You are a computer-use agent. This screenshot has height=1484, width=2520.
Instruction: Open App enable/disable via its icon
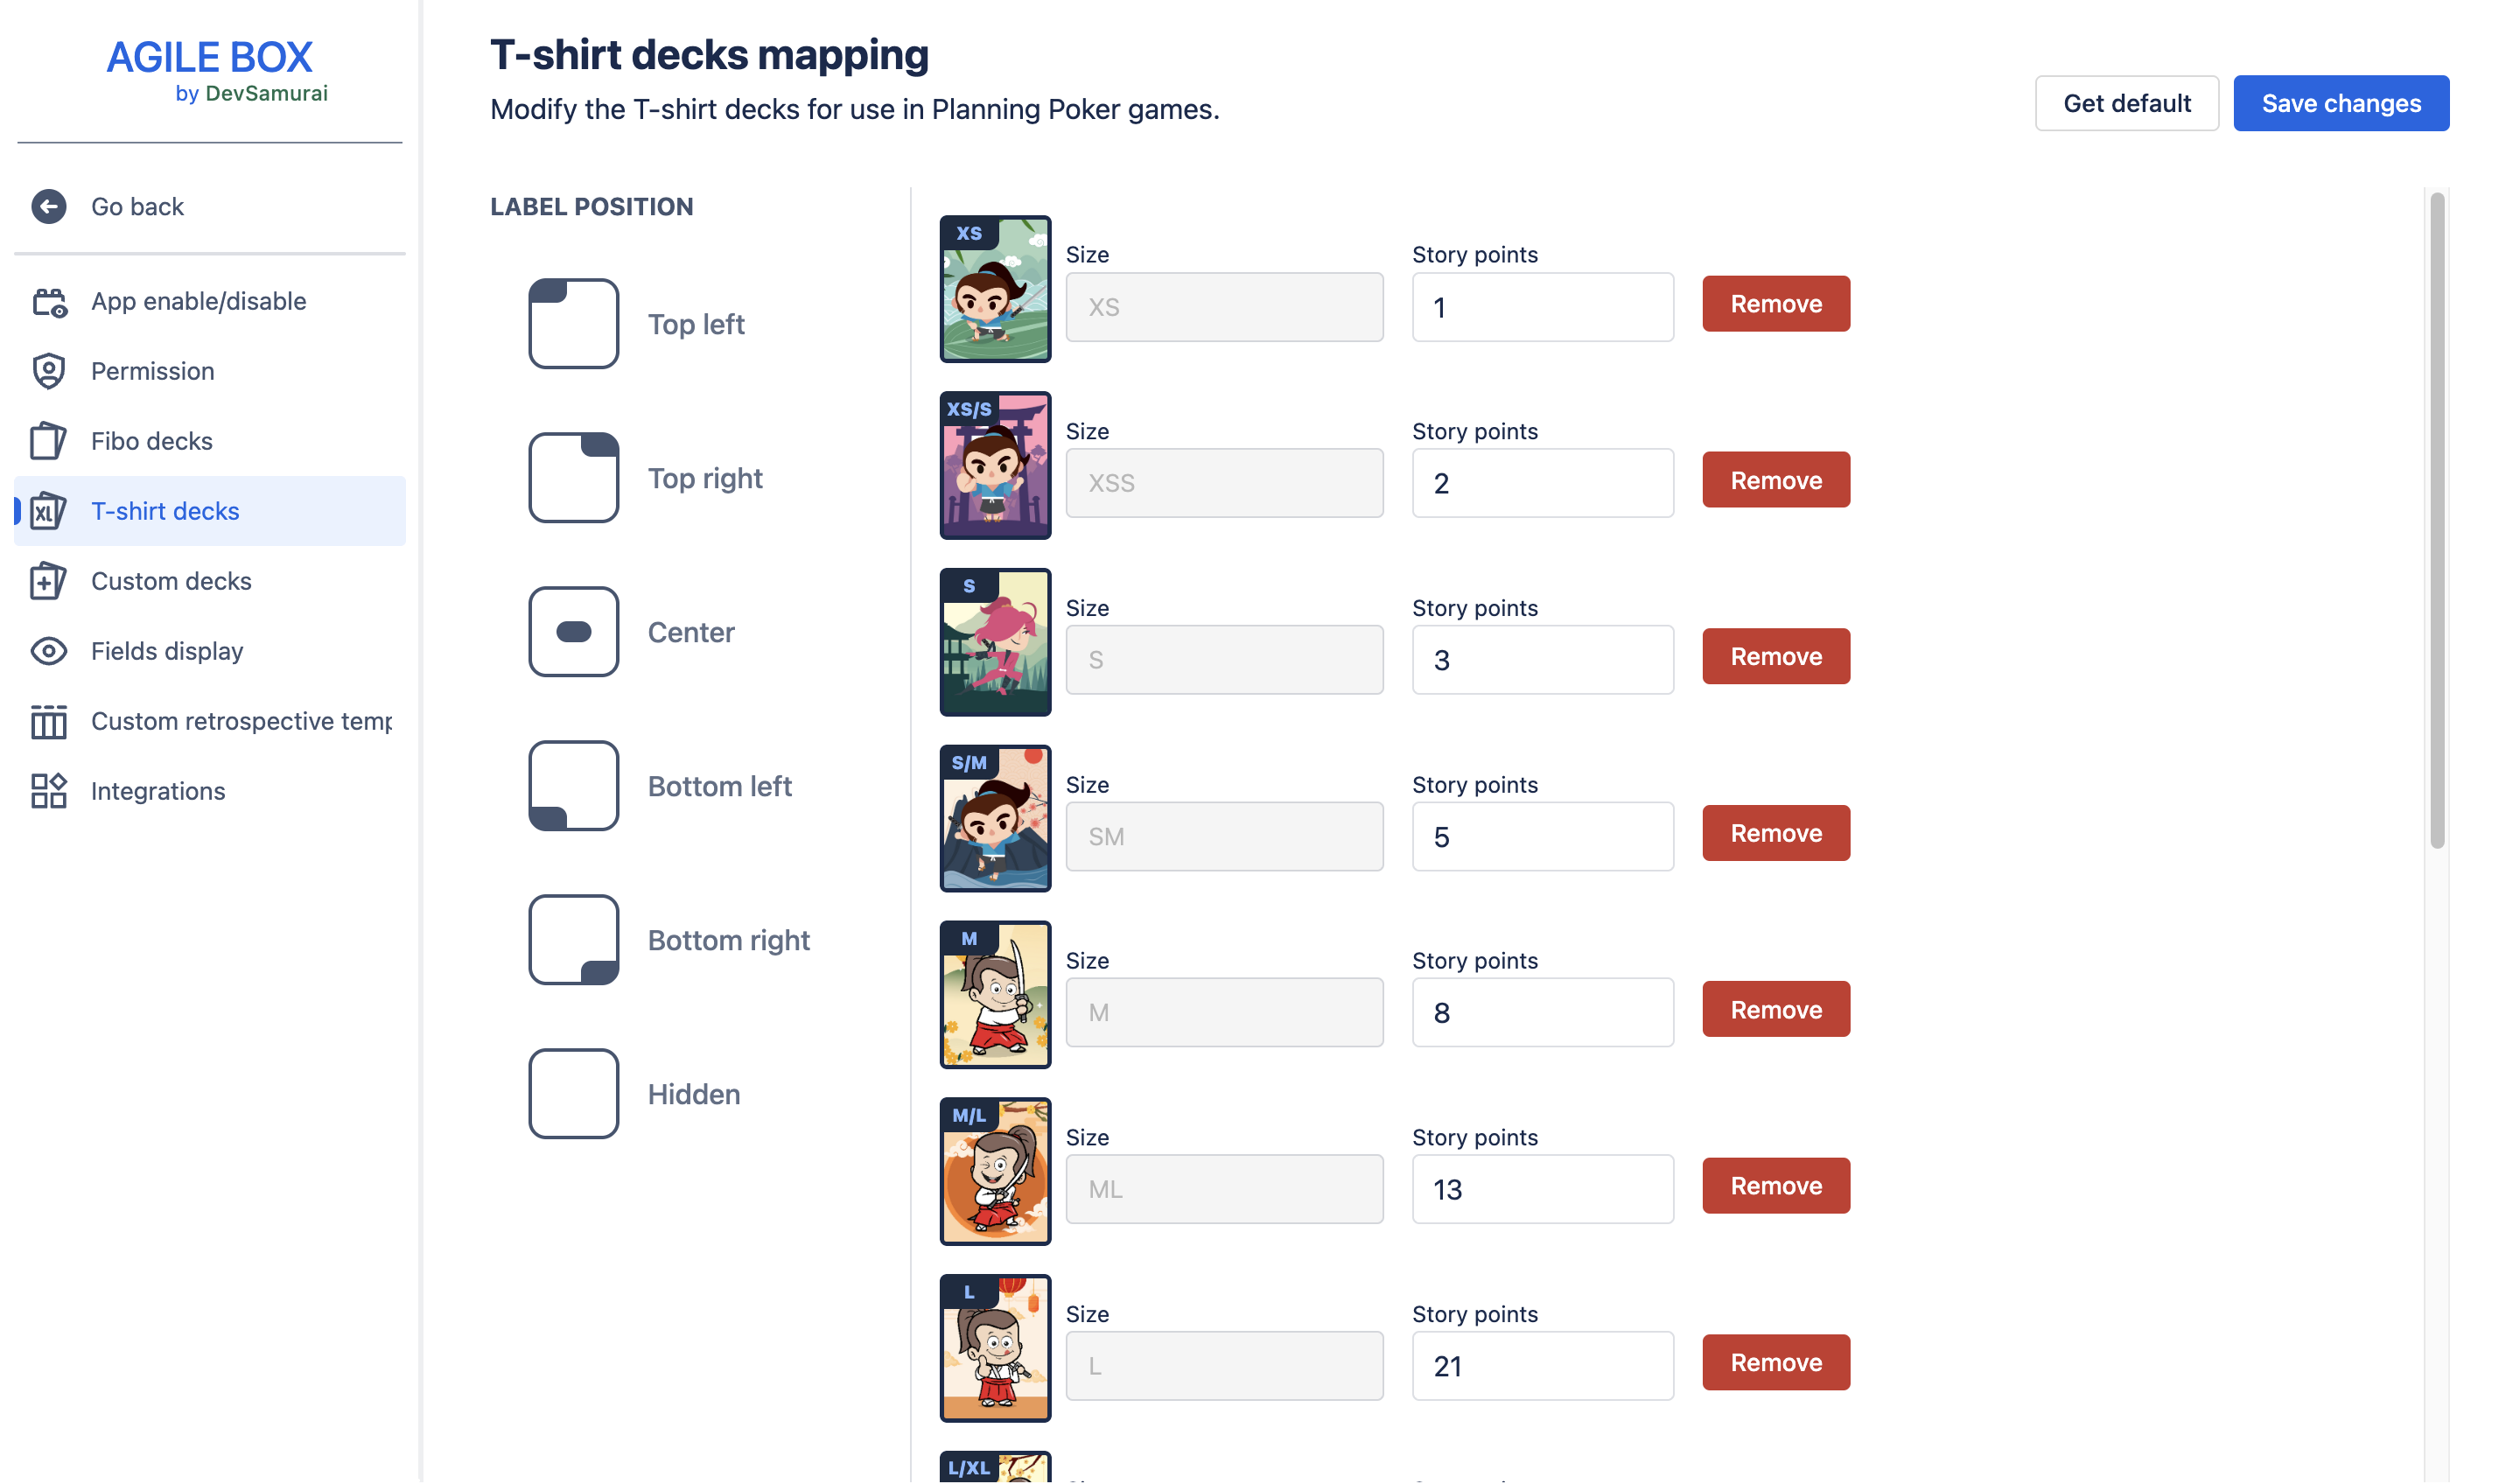point(48,302)
